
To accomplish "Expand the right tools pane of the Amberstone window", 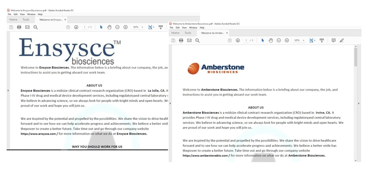I will click(x=359, y=104).
